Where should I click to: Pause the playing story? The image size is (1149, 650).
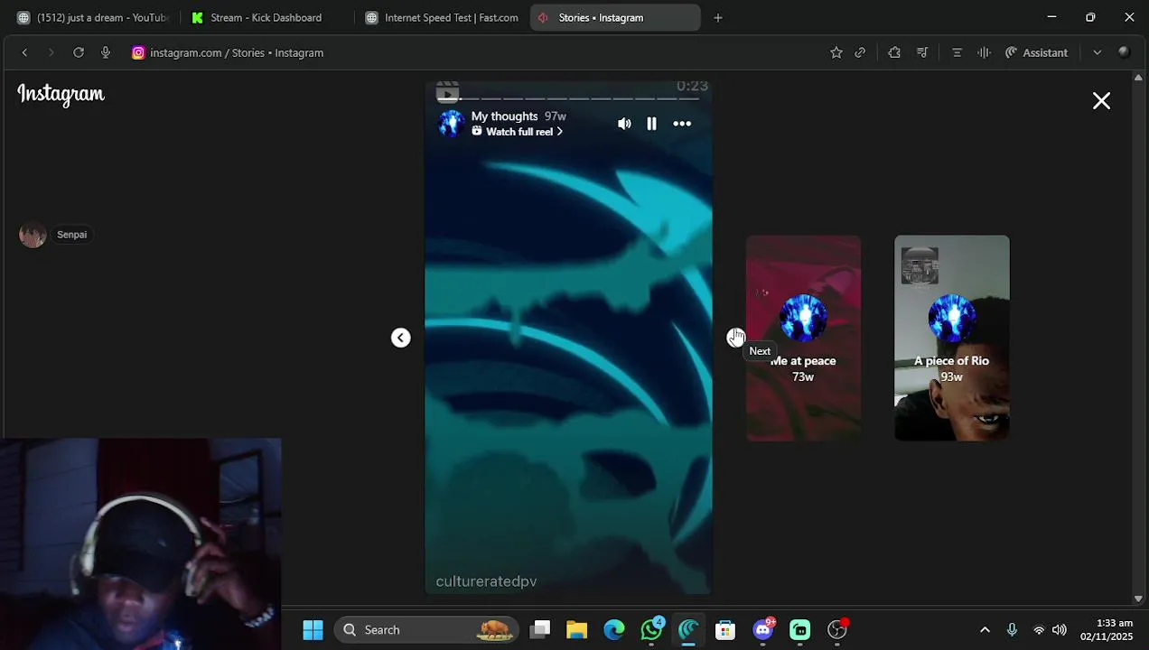click(651, 124)
